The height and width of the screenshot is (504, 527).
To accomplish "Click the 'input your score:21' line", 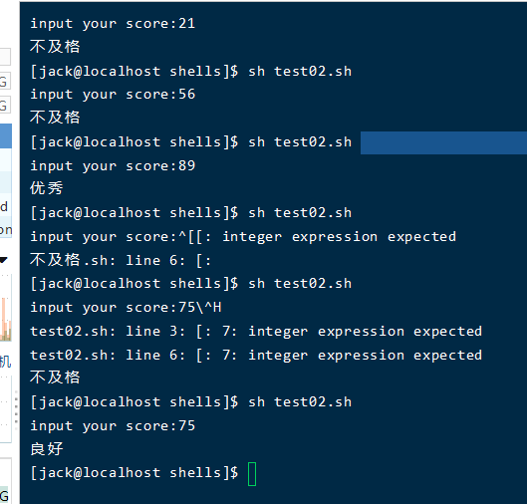I will [113, 24].
